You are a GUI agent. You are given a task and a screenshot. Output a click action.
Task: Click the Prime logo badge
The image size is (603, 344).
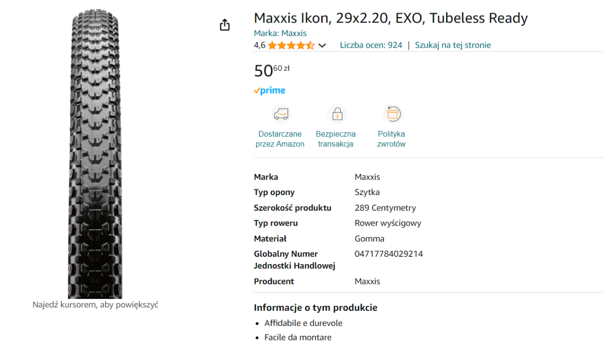pos(269,91)
